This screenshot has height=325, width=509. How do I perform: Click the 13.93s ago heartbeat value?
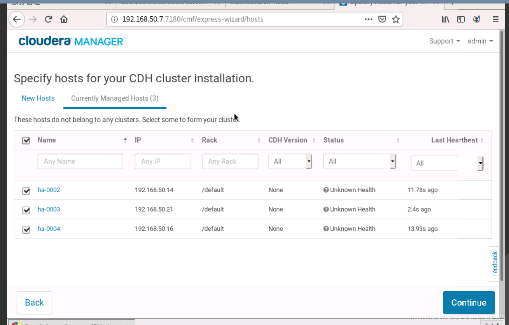[423, 229]
